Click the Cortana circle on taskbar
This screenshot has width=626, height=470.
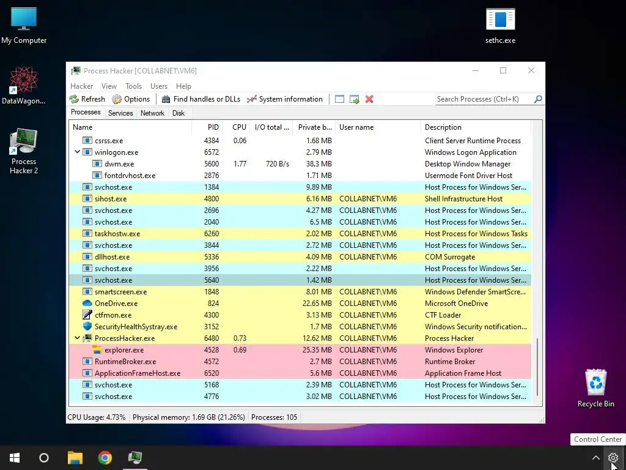pos(44,458)
